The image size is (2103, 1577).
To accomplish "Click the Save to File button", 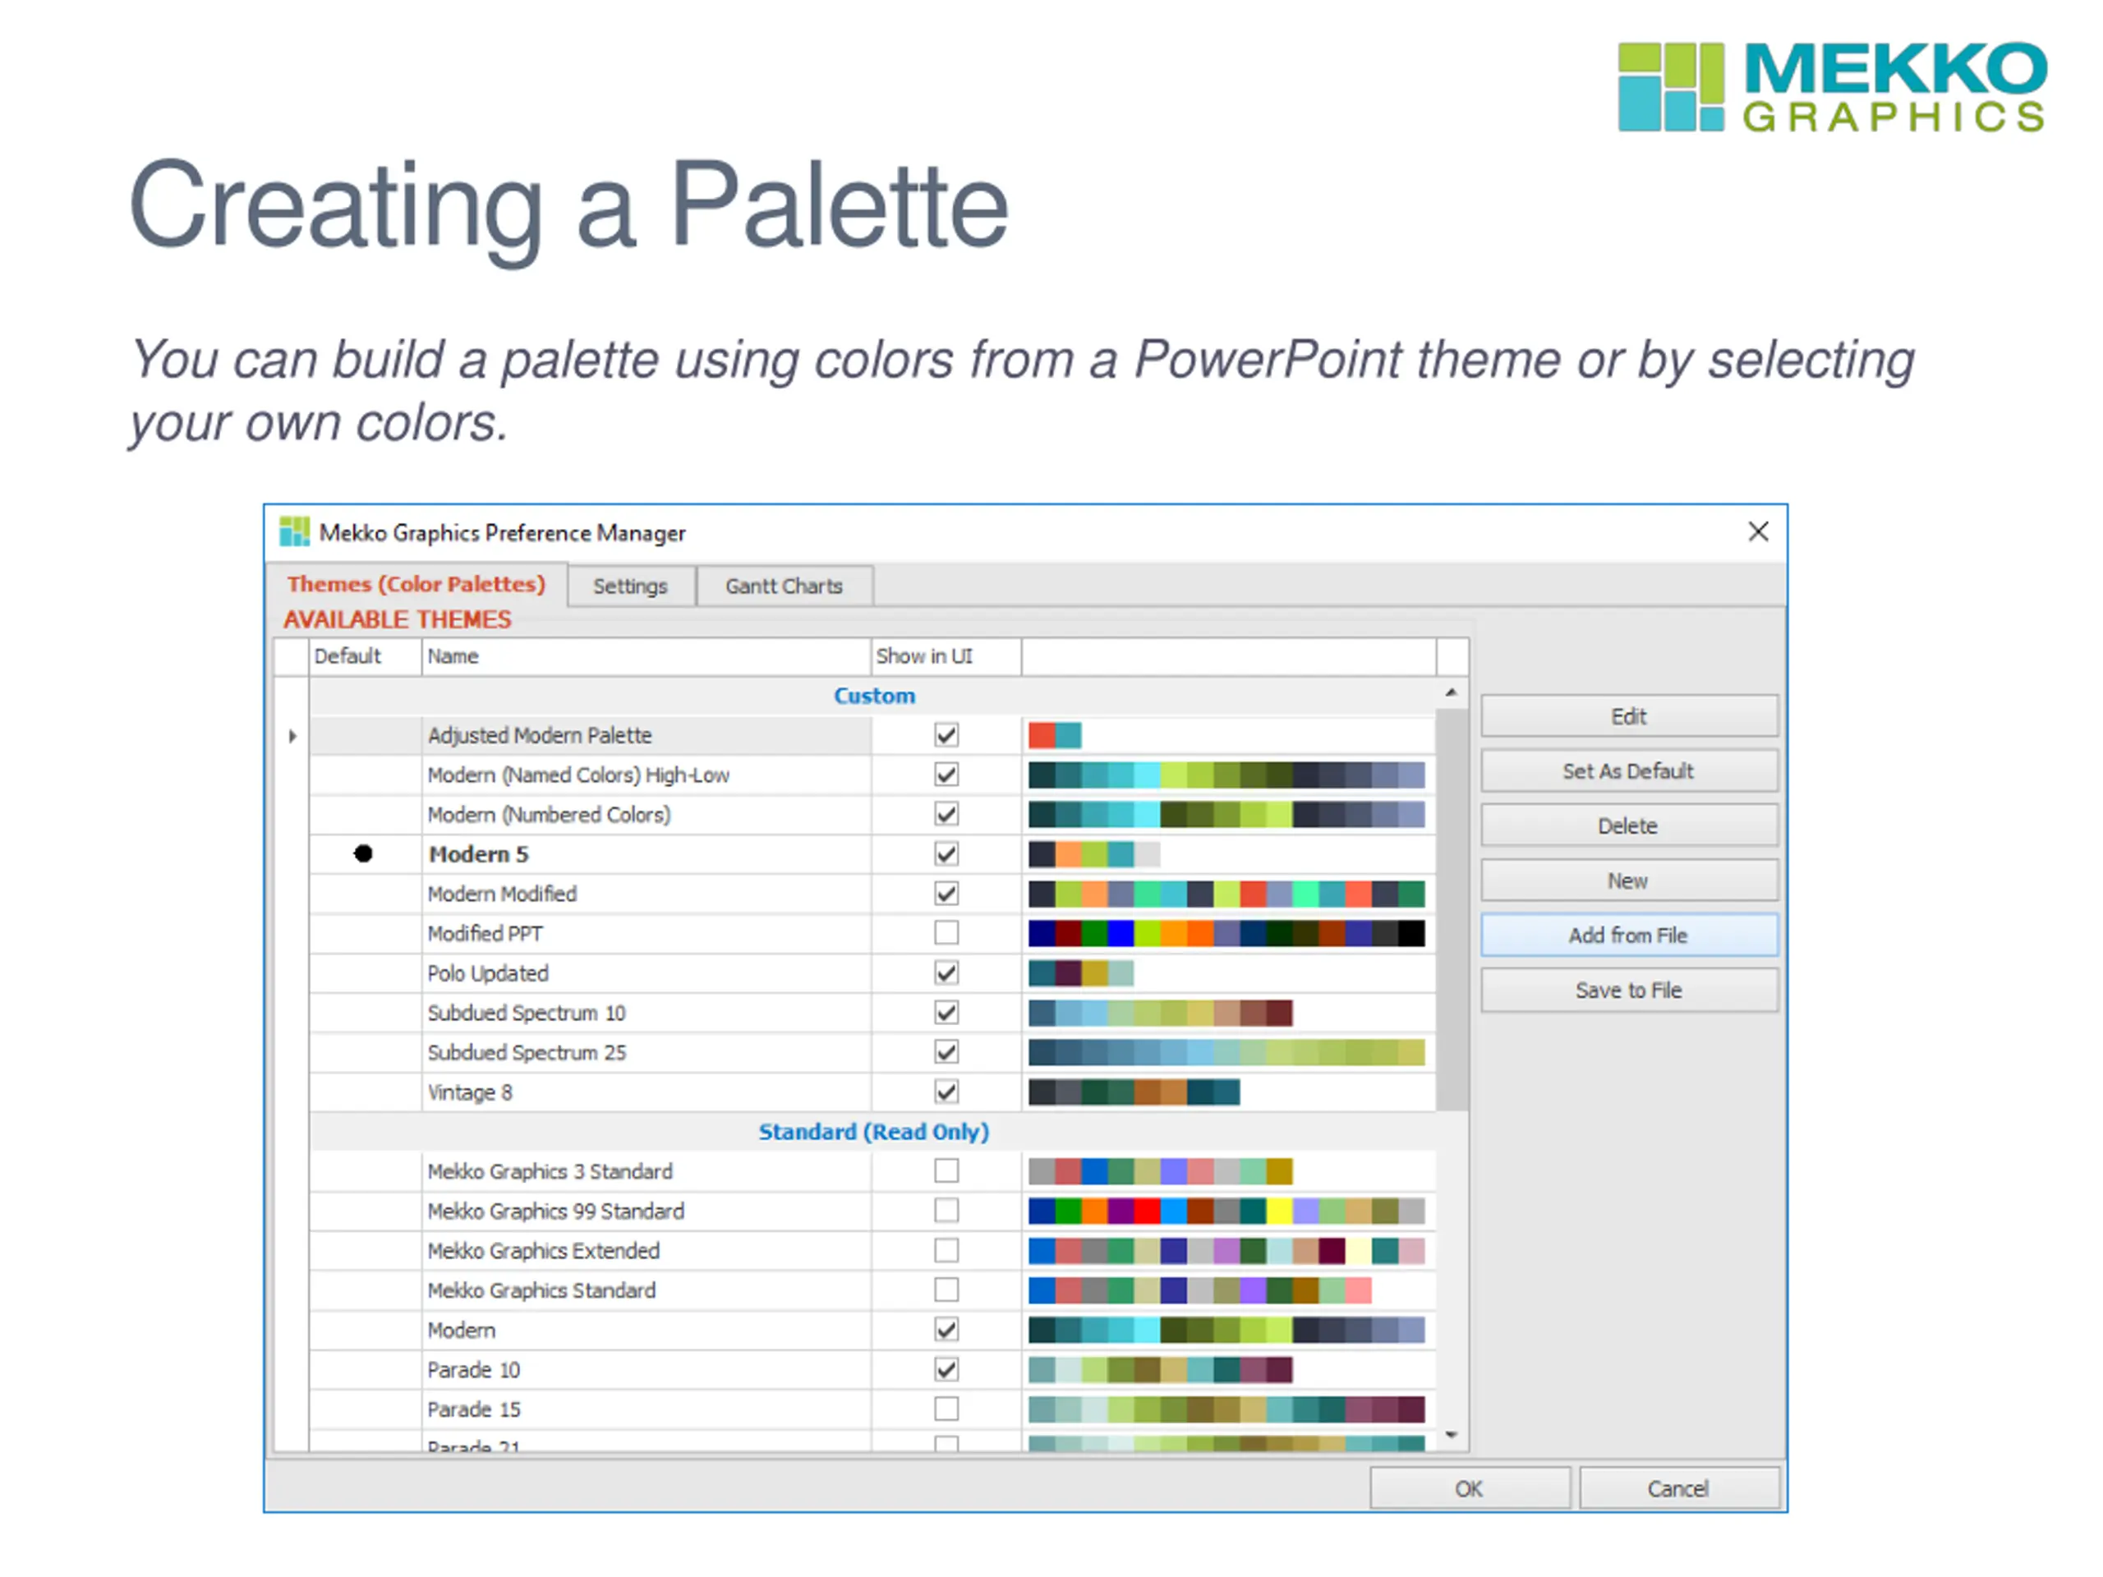I will point(1628,991).
